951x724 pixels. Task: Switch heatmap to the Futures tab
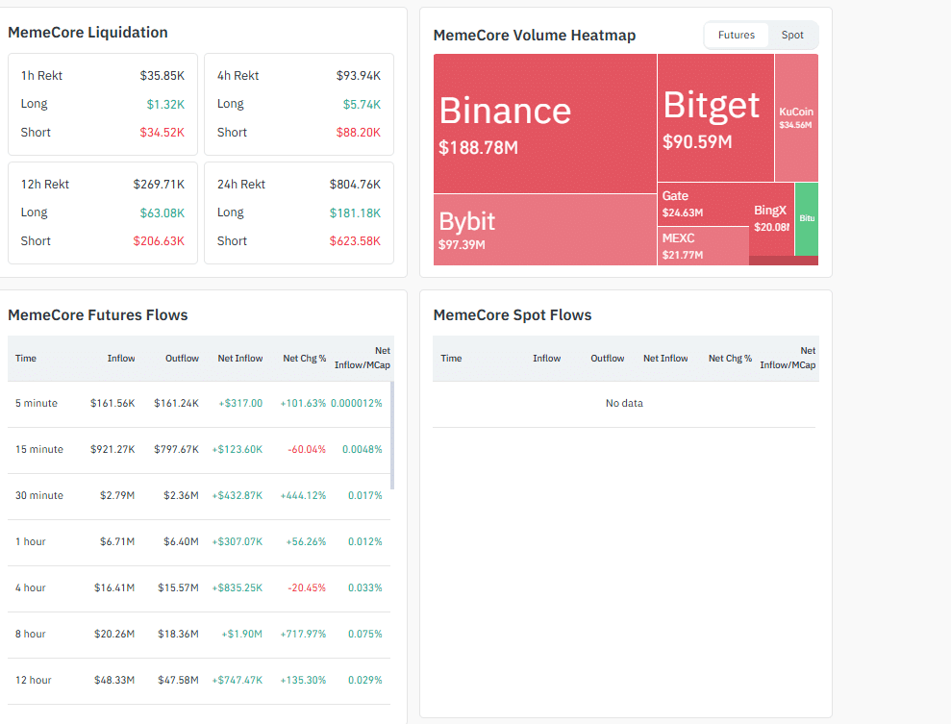tap(737, 36)
